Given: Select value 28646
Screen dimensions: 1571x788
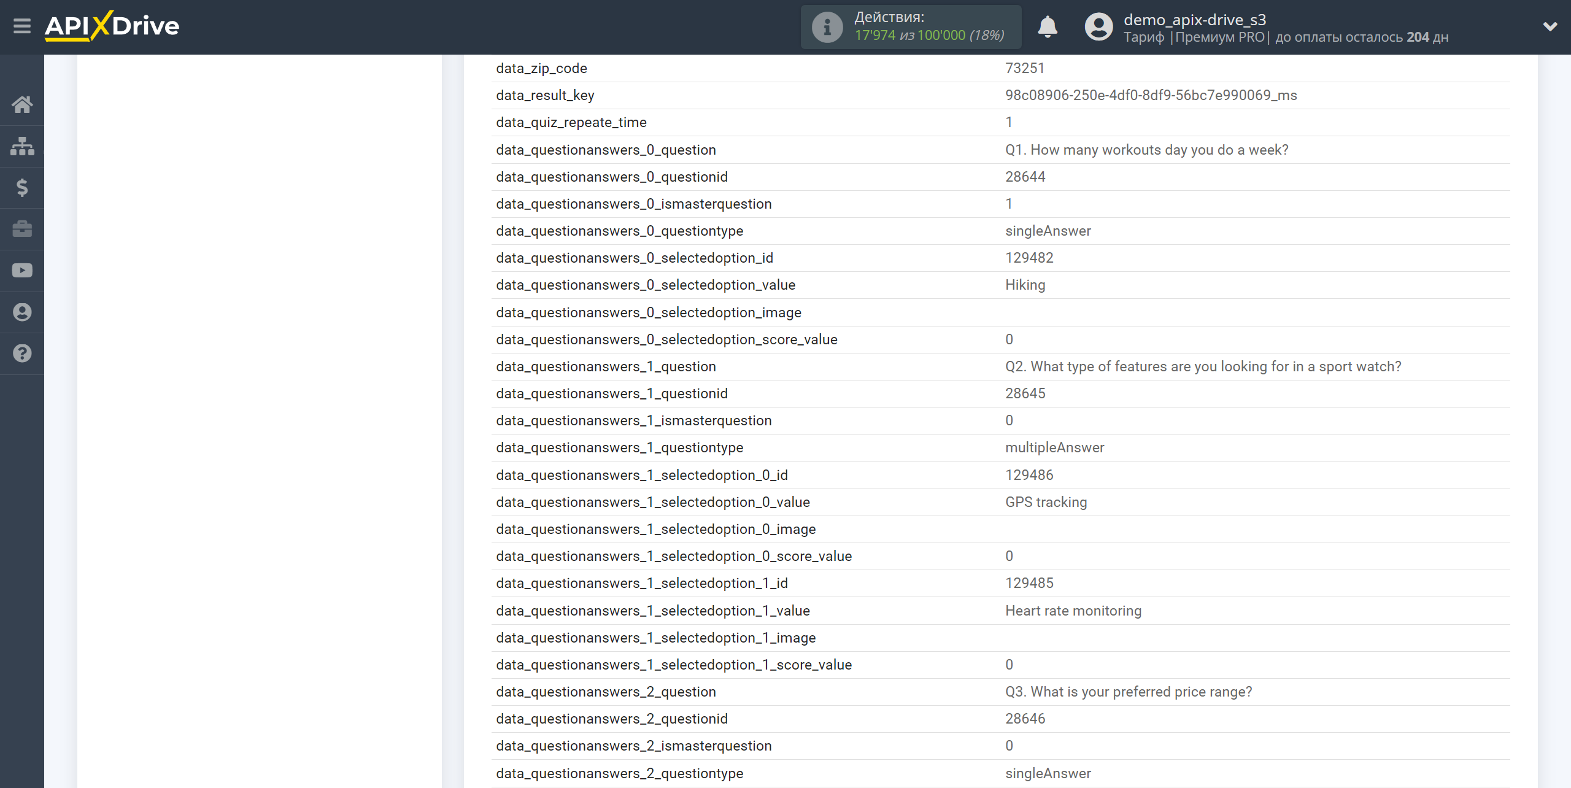Looking at the screenshot, I should pyautogui.click(x=1025, y=719).
